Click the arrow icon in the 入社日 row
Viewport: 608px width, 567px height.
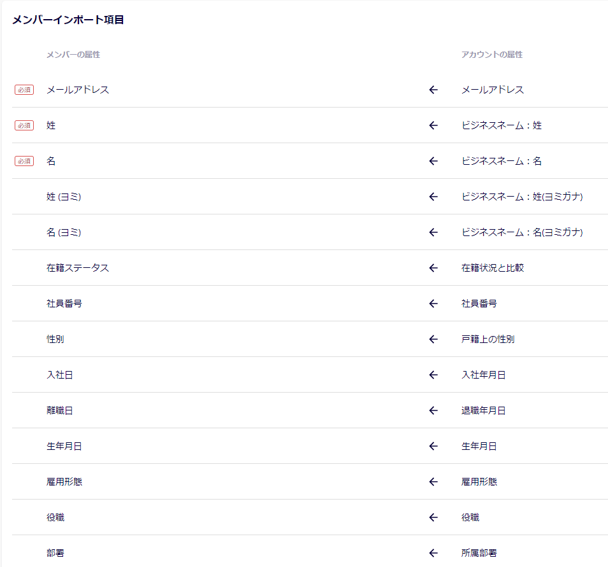[433, 375]
